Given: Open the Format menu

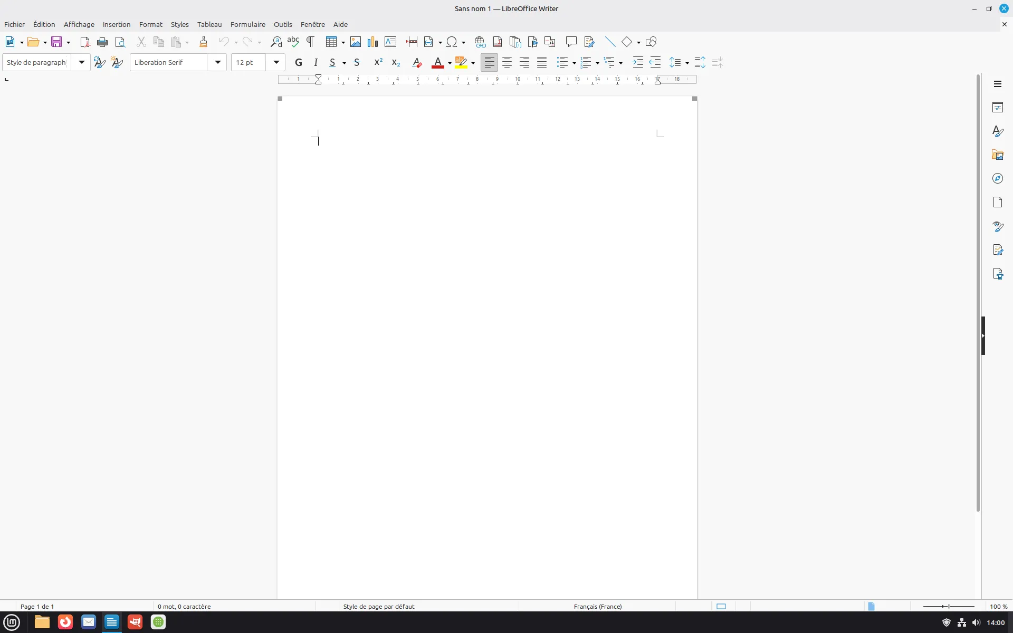Looking at the screenshot, I should tap(151, 24).
